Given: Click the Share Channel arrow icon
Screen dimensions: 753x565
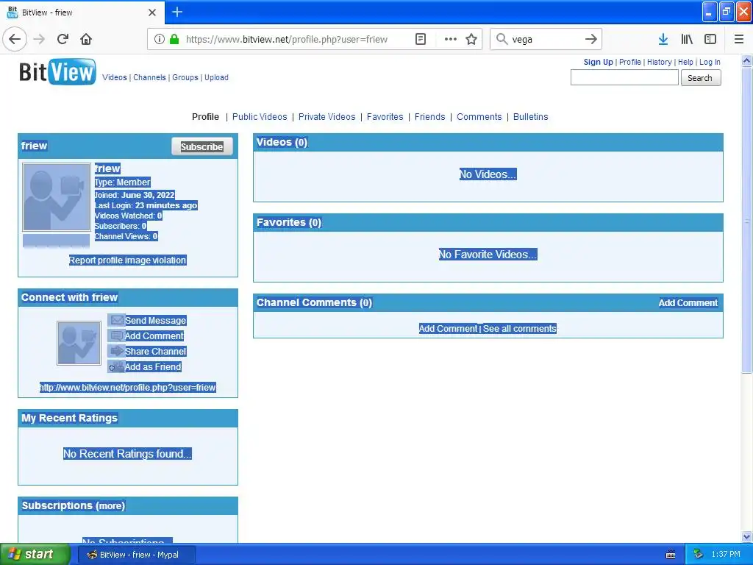Looking at the screenshot, I should click(x=117, y=351).
